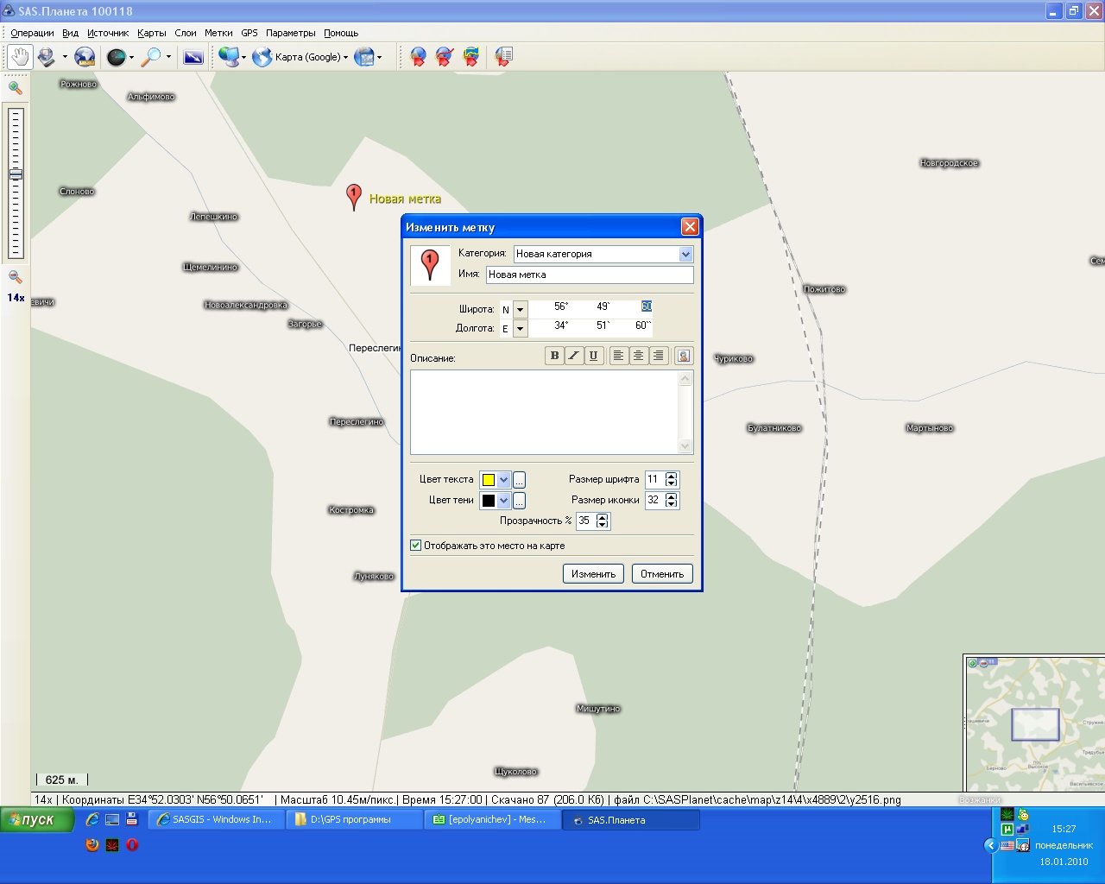Click the add new placemark toolbar icon
The image size is (1105, 884).
pyautogui.click(x=418, y=57)
